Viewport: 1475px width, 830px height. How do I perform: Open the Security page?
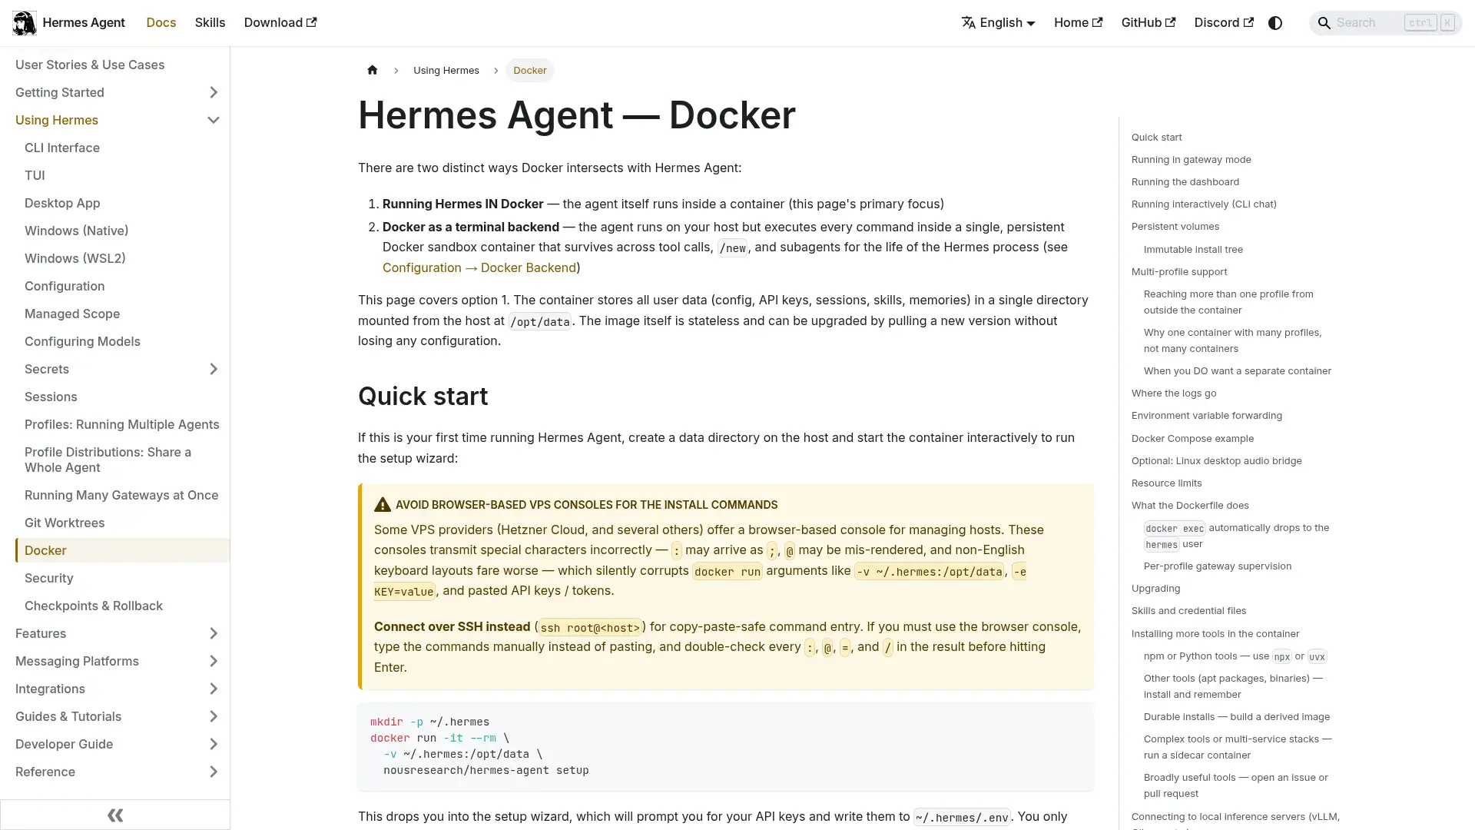[49, 578]
